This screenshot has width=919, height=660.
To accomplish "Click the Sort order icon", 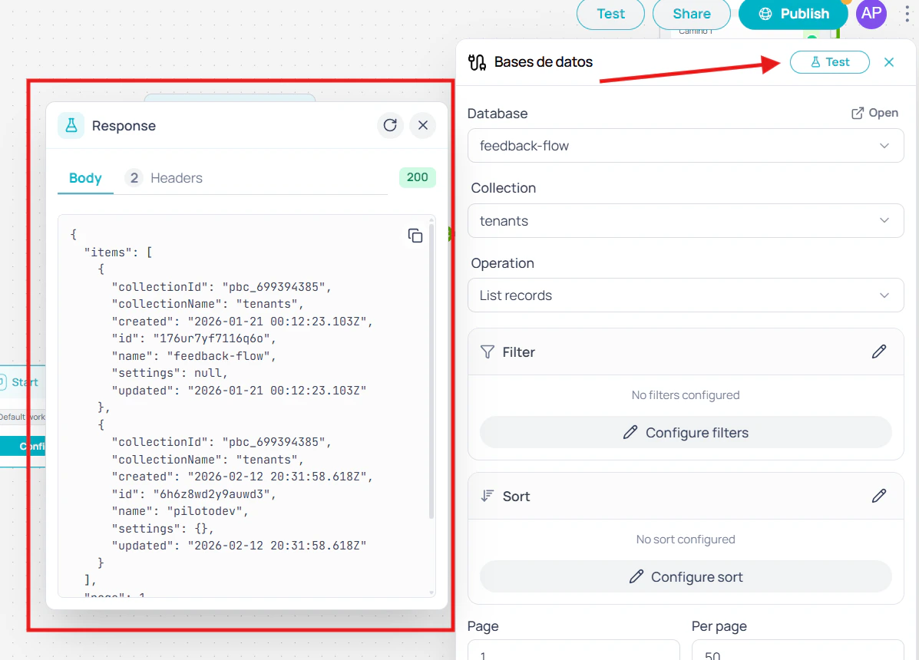I will [x=487, y=496].
